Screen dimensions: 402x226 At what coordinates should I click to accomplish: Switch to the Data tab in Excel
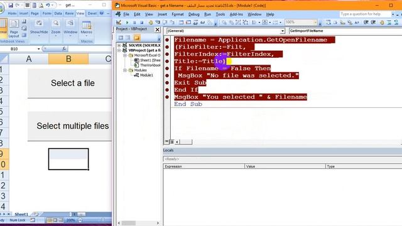click(58, 13)
